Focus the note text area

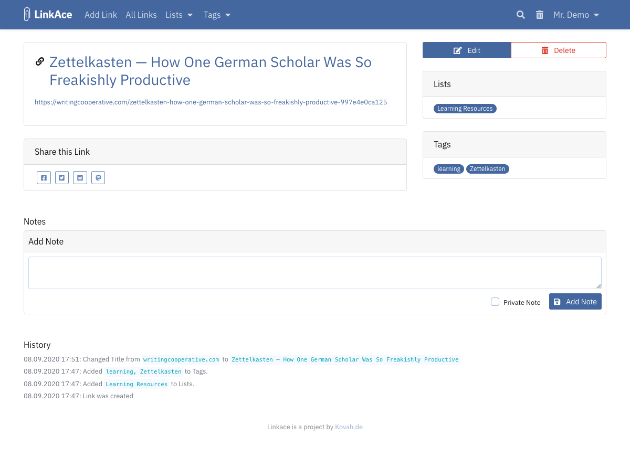click(x=315, y=273)
